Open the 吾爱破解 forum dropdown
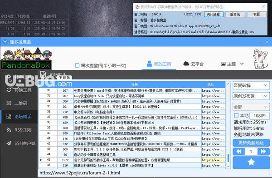This screenshot has width=272, height=178. [251, 85]
